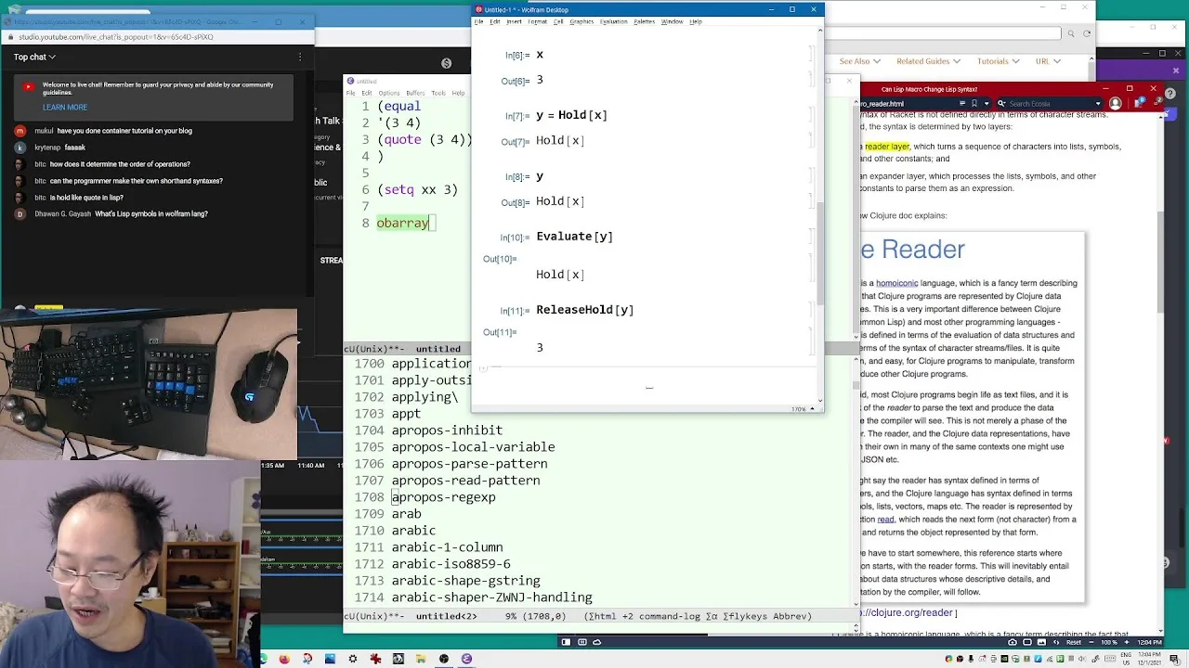The height and width of the screenshot is (668, 1189).
Task: Open the Buffers menu in Emacs
Action: point(415,93)
